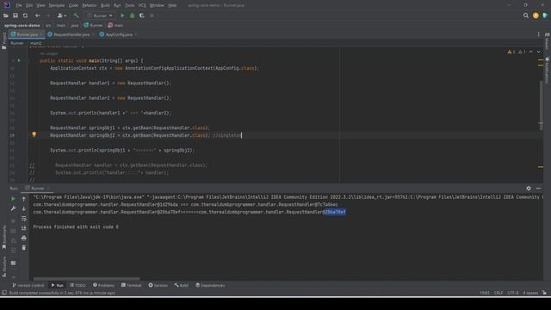Click the Open folder icon in the toolbar
551x310 pixels.
[6, 15]
